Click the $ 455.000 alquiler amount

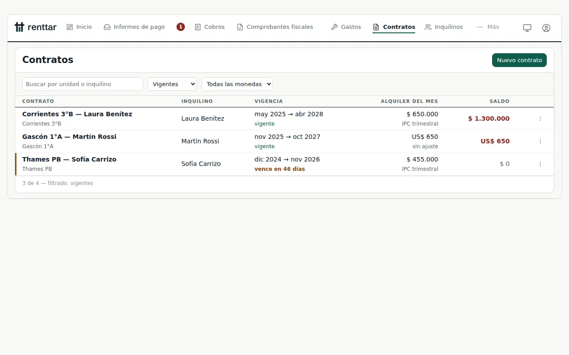pos(422,159)
